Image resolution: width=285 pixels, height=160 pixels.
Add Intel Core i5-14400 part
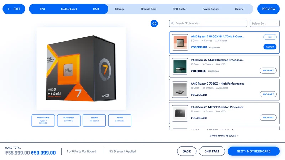click(x=268, y=70)
